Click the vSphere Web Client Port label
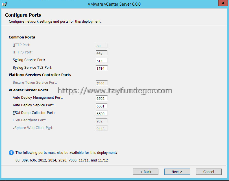This screenshot has height=181, width=229. tap(33, 128)
